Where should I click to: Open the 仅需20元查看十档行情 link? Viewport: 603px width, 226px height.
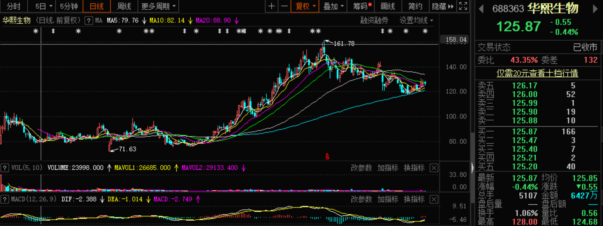tap(537, 73)
